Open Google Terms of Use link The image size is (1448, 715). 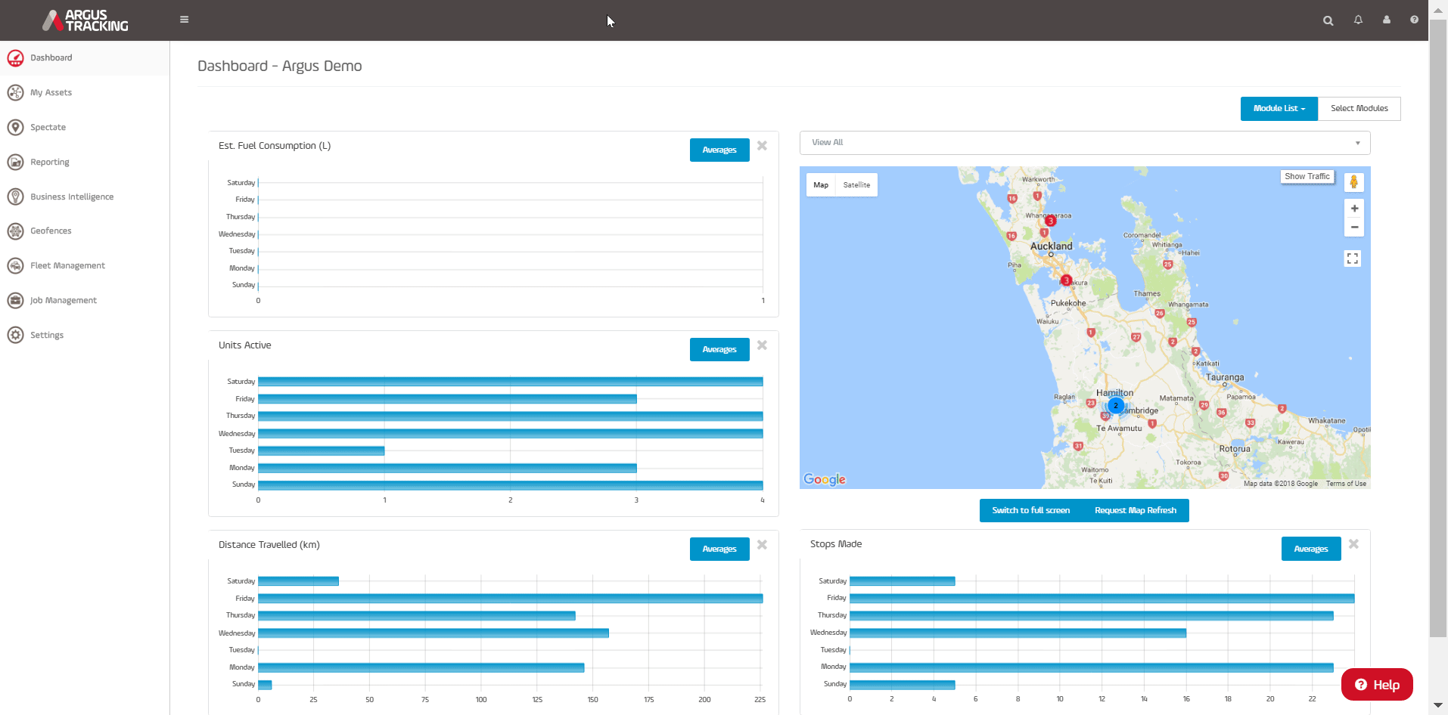coord(1346,484)
